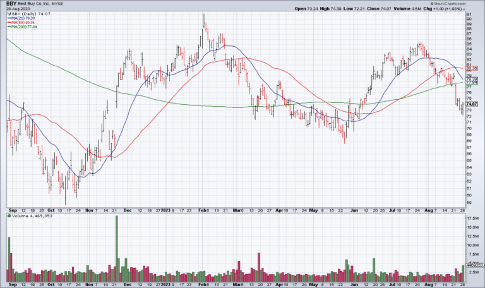This screenshot has width=485, height=288.
Task: Click the Chg +1.40 (+1.93%) value
Action: 443,9
